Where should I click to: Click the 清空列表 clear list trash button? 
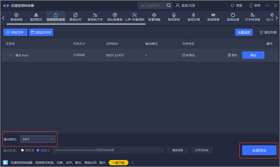(x=268, y=33)
